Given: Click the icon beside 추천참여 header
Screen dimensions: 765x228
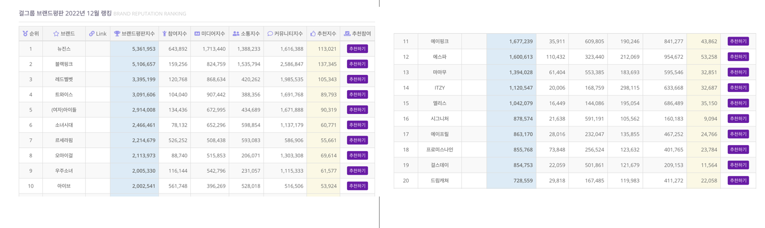Looking at the screenshot, I should pos(347,34).
